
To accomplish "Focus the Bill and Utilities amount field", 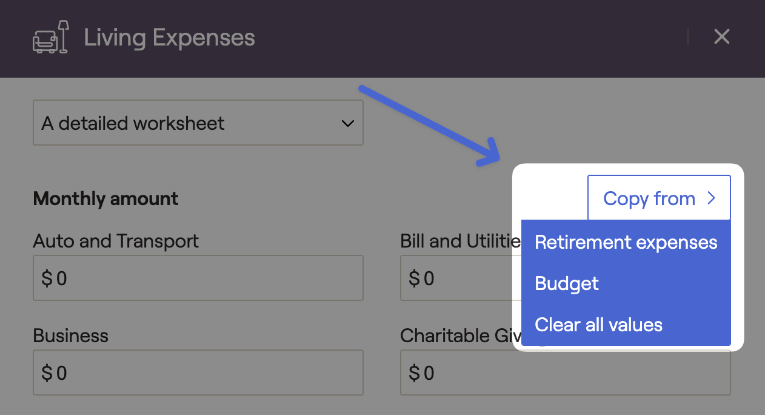I will [461, 278].
